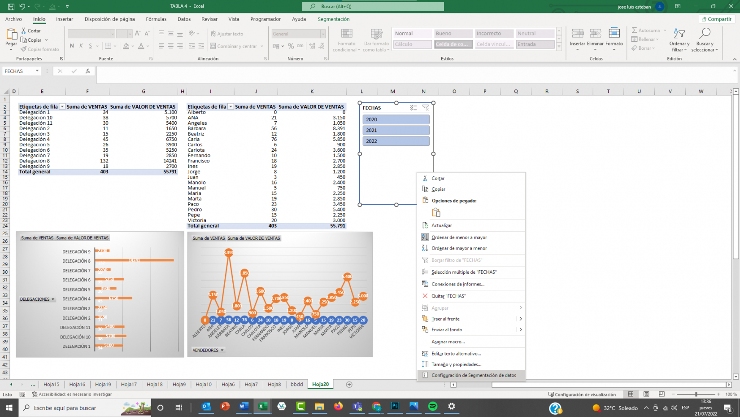740x417 pixels.
Task: Click the font color A icon
Action: click(x=141, y=46)
